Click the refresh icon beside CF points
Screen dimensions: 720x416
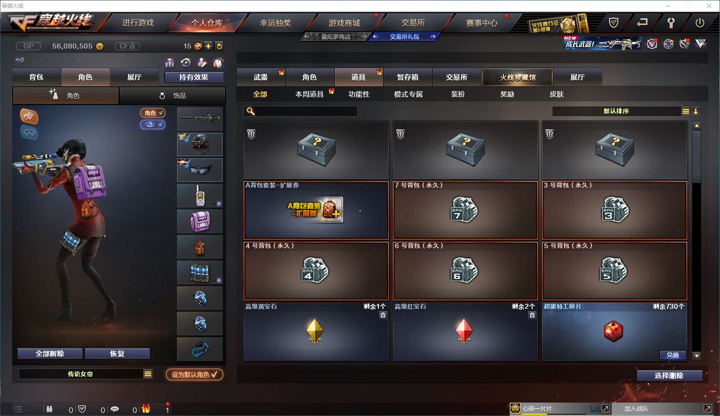click(x=219, y=46)
